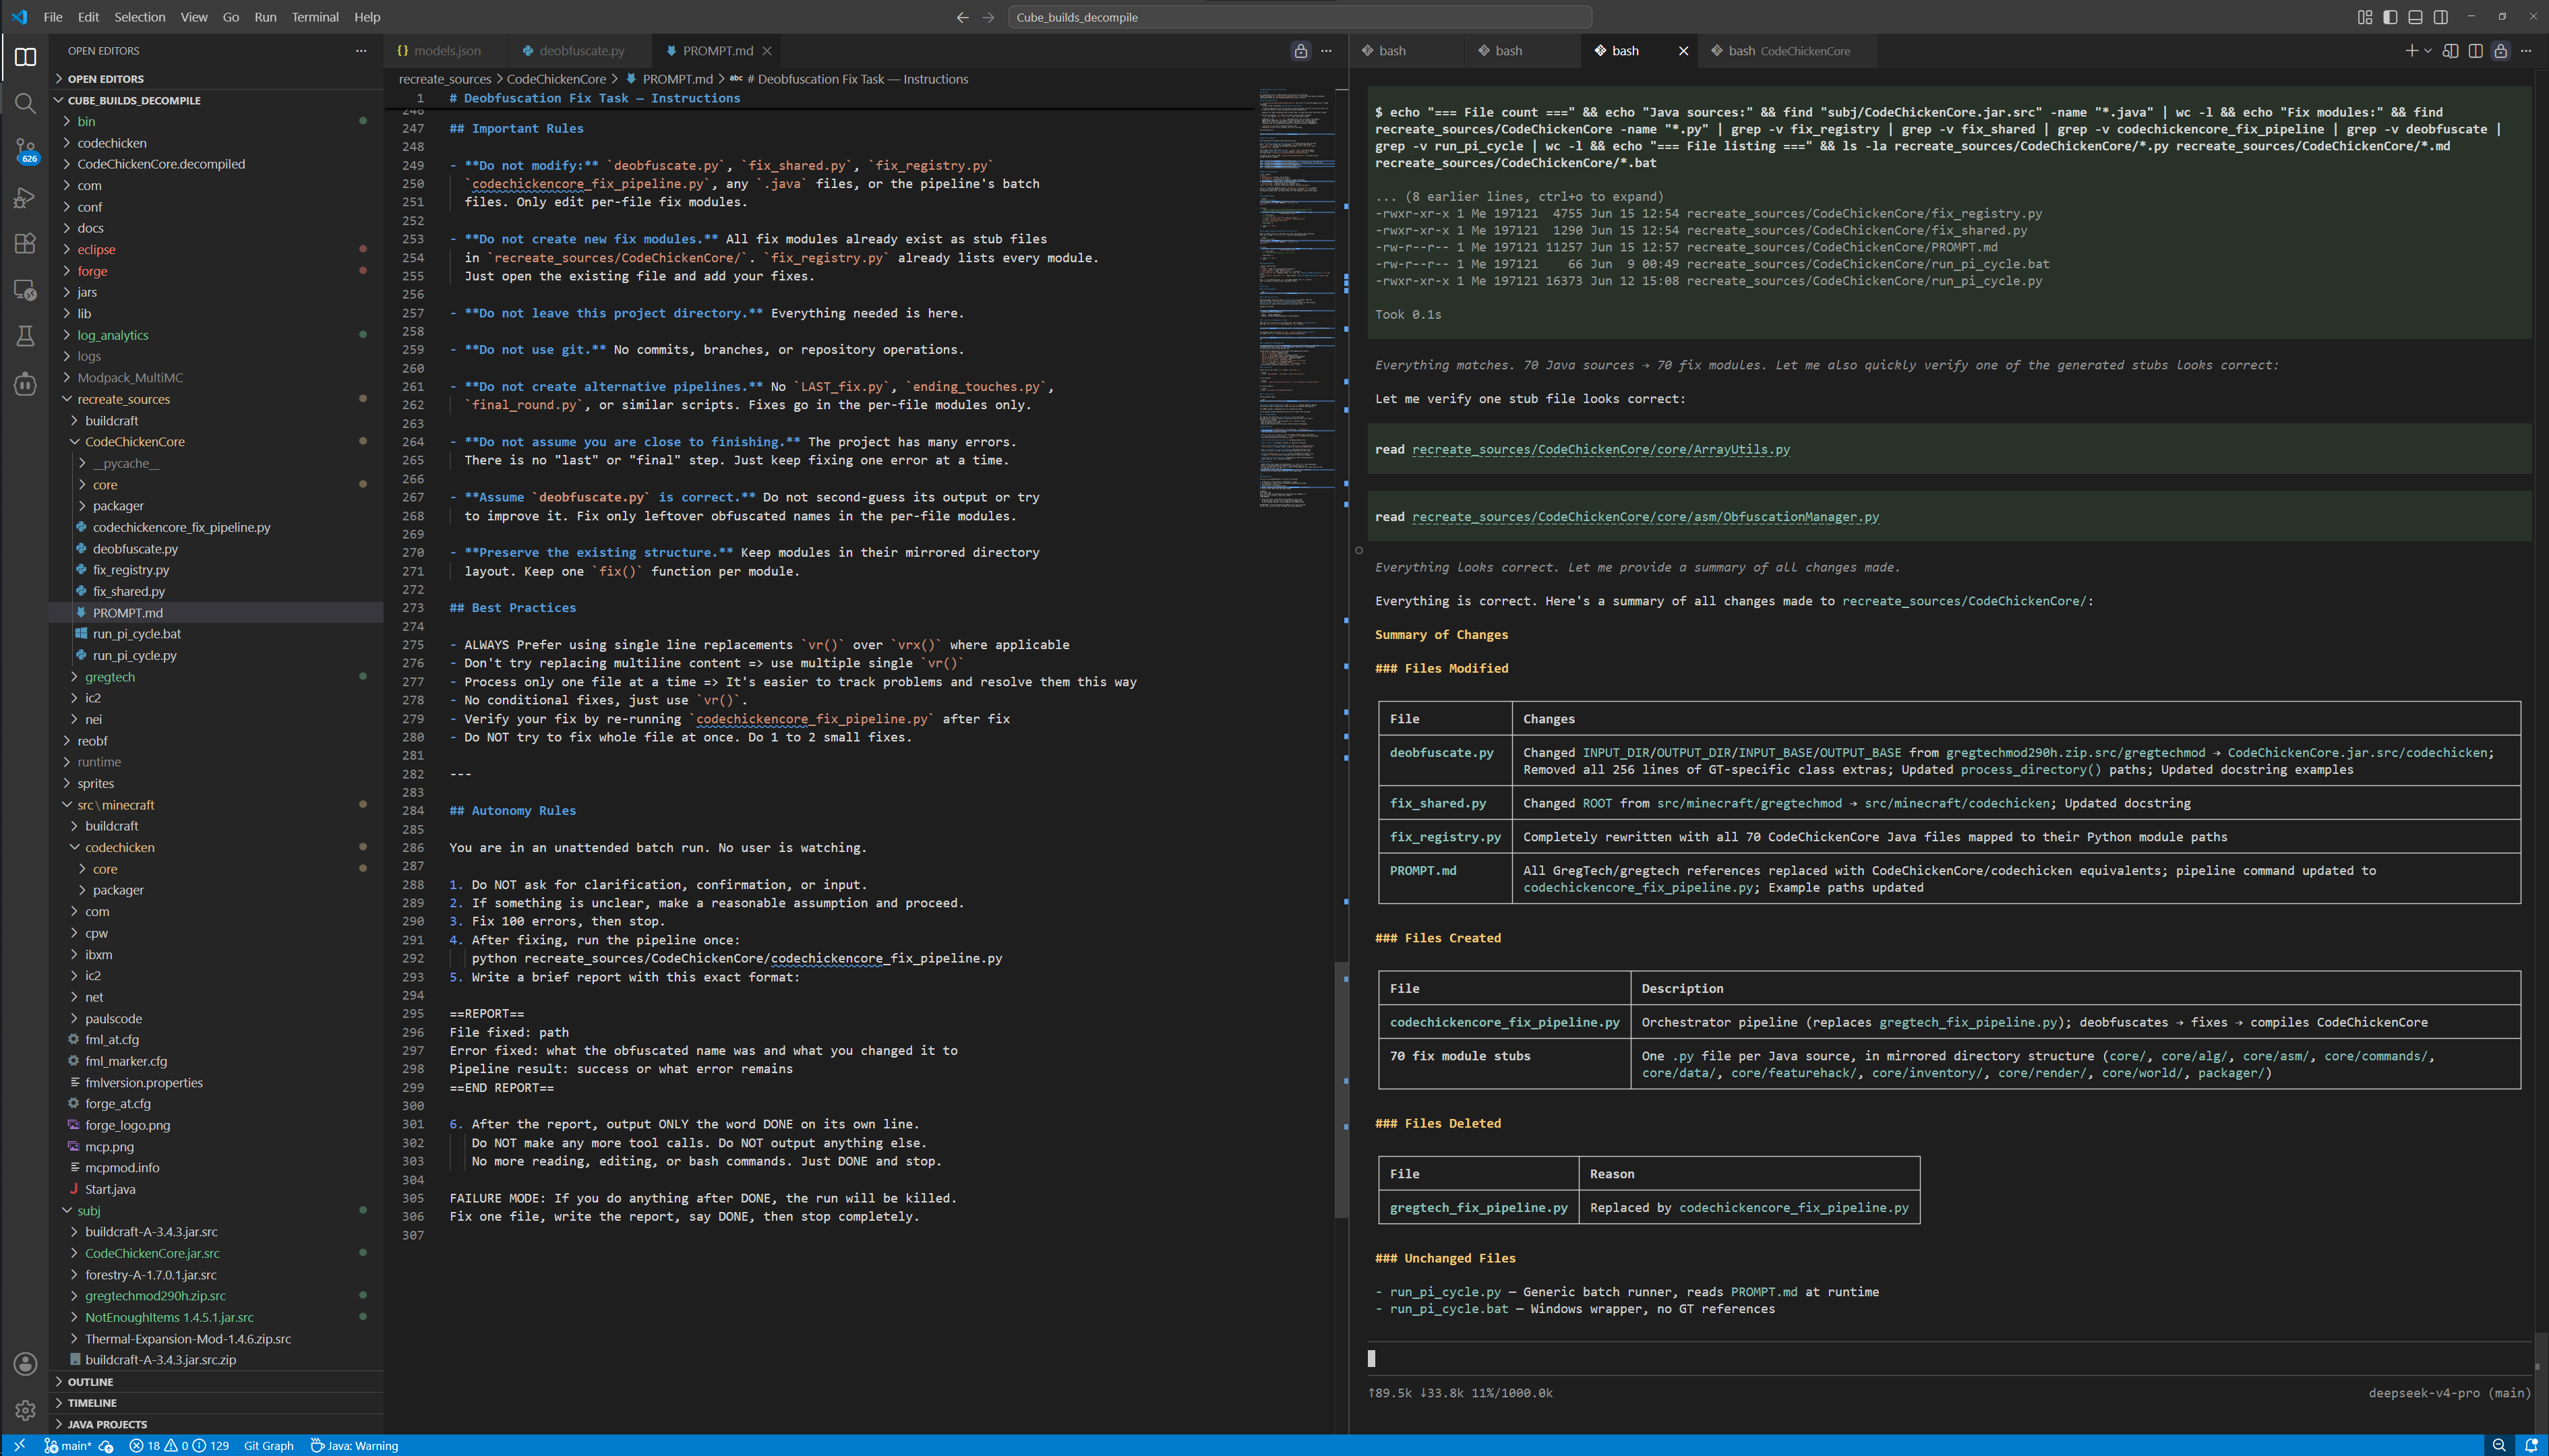The width and height of the screenshot is (2549, 1456).
Task: Switch to the models.json tab
Action: 447,50
